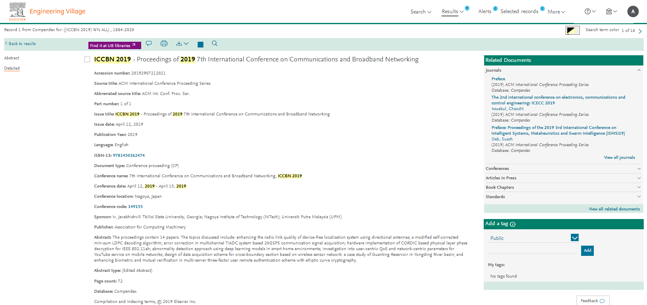Click the blue square selected-record icon
The width and height of the screenshot is (647, 305).
pyautogui.click(x=201, y=44)
